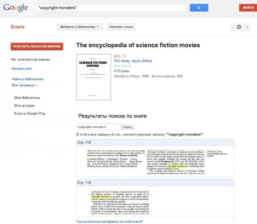Click the red Войти sign-in button
The image size is (257, 224).
(248, 8)
